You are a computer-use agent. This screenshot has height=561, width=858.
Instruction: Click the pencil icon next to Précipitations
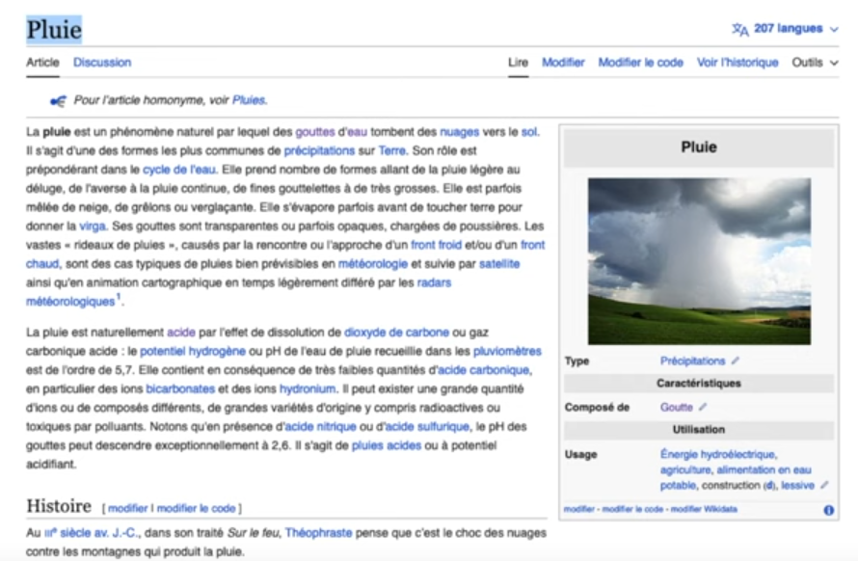click(x=736, y=361)
